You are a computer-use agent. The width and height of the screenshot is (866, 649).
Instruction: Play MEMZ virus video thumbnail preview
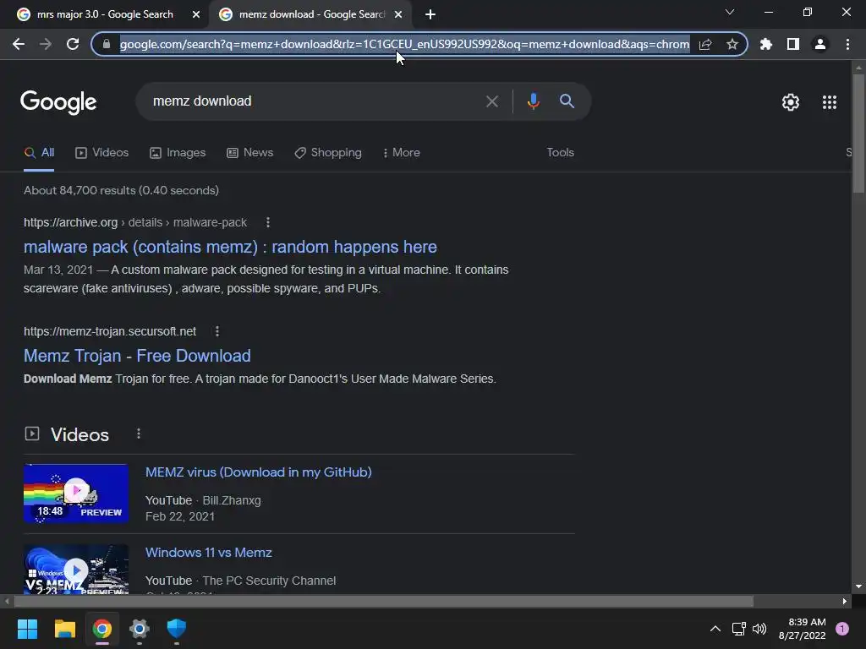point(76,493)
